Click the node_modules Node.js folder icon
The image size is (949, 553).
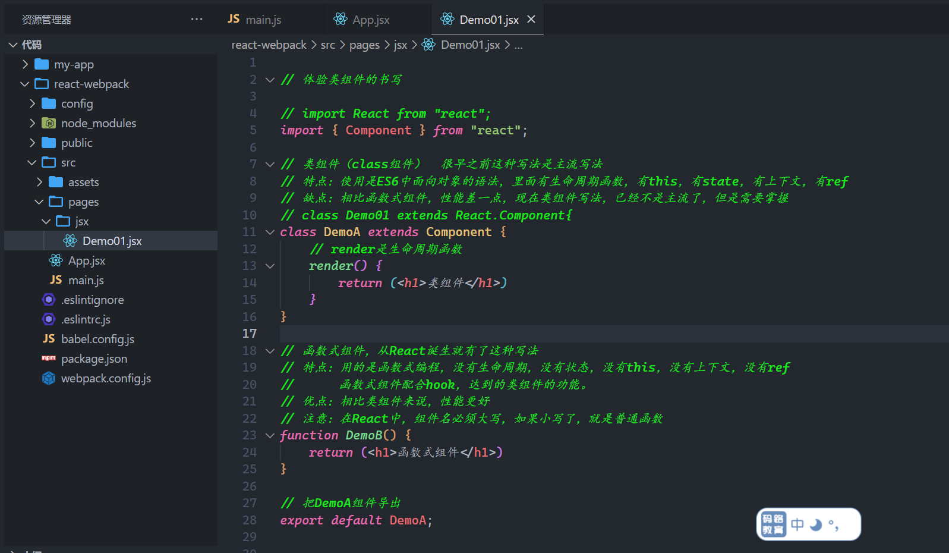[x=49, y=123]
